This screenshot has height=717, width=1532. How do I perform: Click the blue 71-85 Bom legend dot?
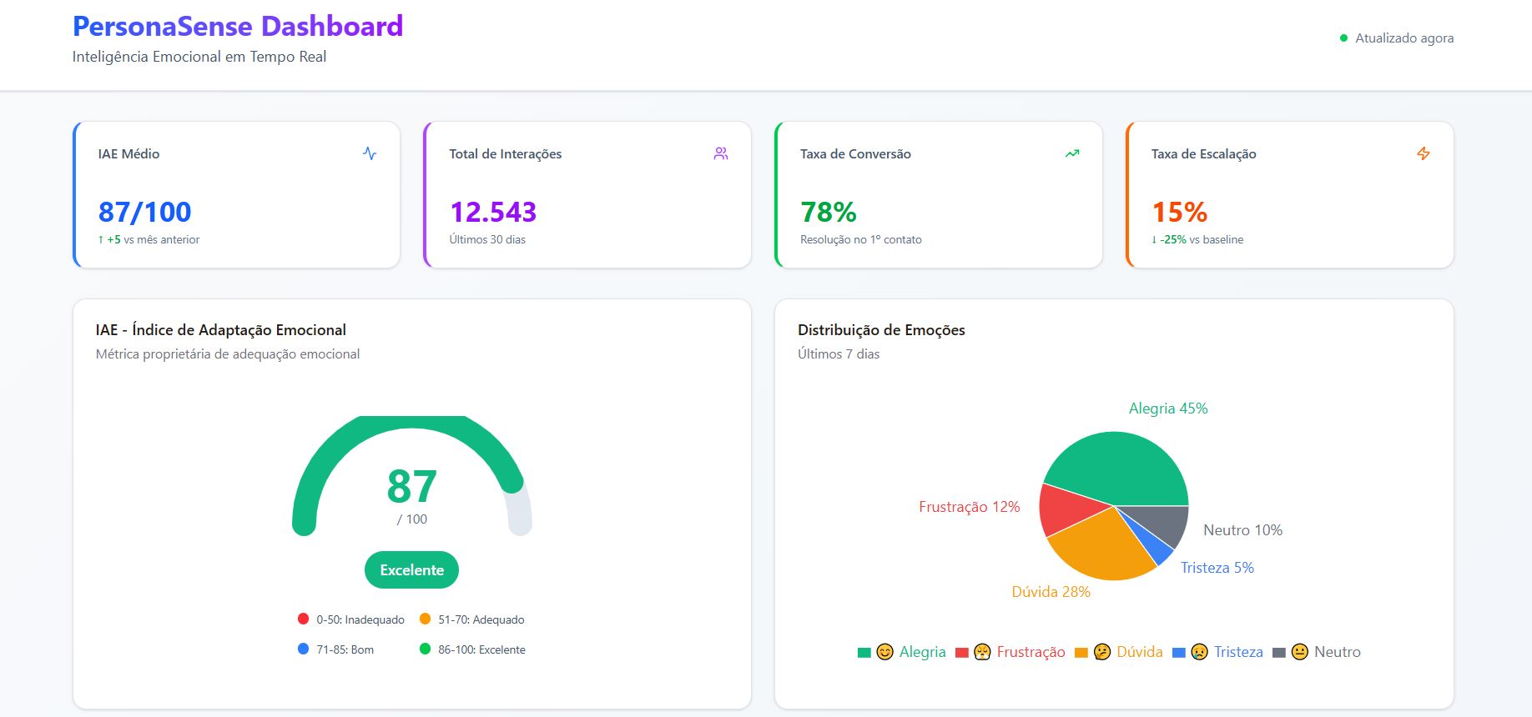click(303, 649)
